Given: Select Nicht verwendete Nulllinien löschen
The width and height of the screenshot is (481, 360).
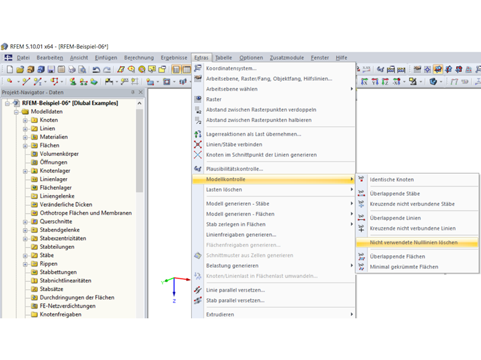Looking at the screenshot, I should click(417, 243).
